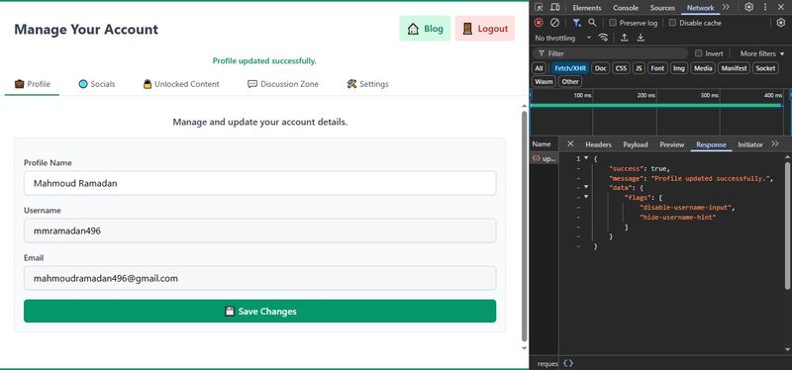Close the request details pane
Image resolution: width=792 pixels, height=370 pixels.
click(570, 143)
